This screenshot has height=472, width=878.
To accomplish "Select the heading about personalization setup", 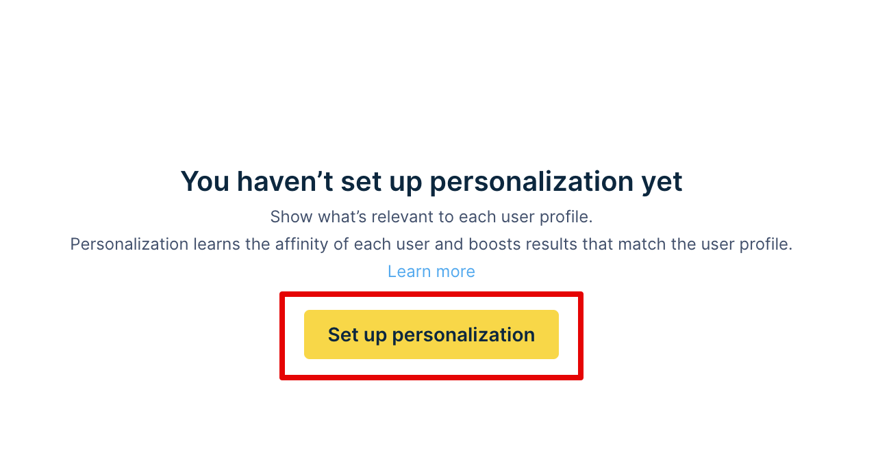I will pyautogui.click(x=431, y=181).
